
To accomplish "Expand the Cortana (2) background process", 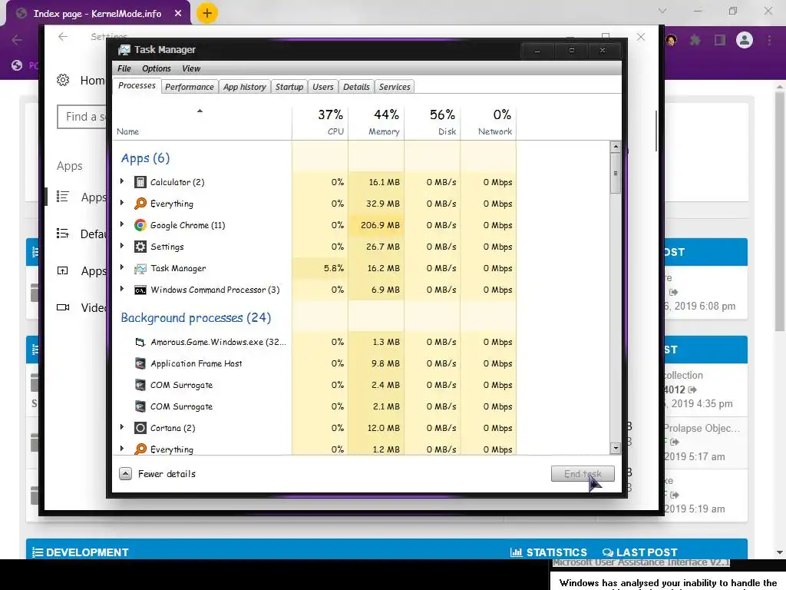I will tap(122, 427).
